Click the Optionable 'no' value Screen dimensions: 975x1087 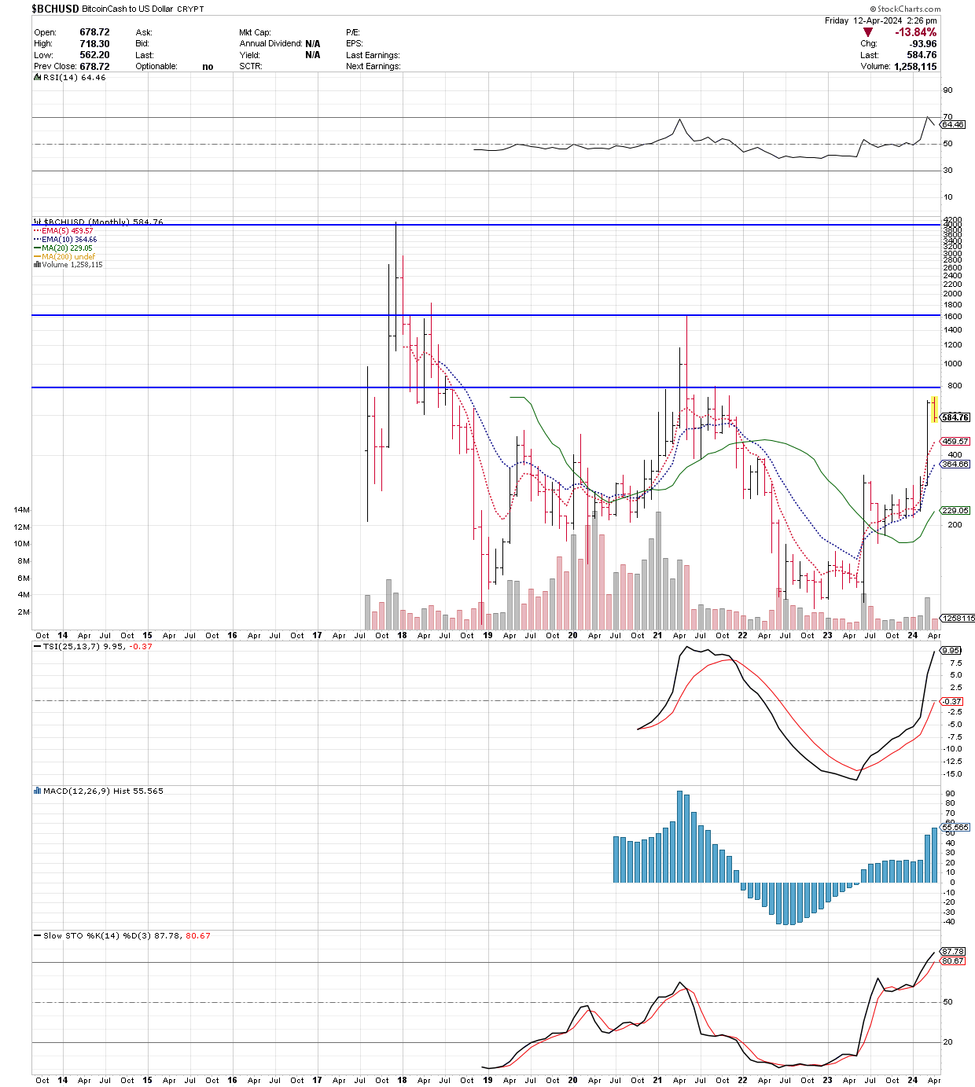(208, 67)
